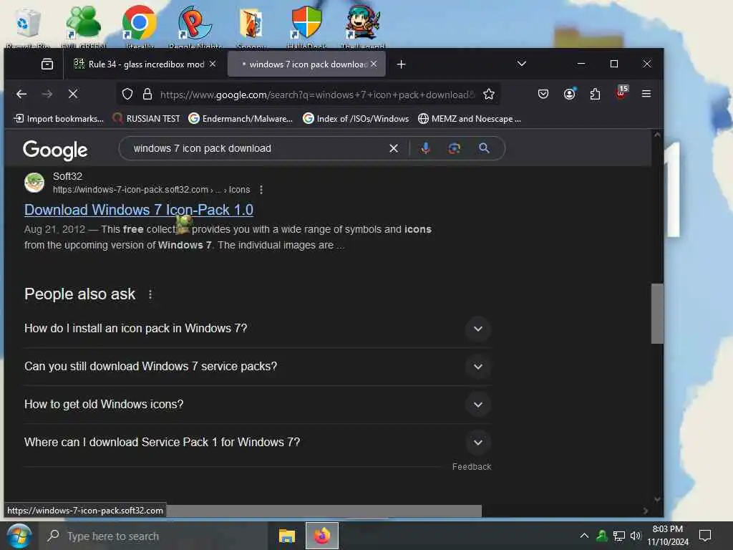Open Import bookmarks toolbar item
This screenshot has height=550, width=733.
[x=59, y=119]
